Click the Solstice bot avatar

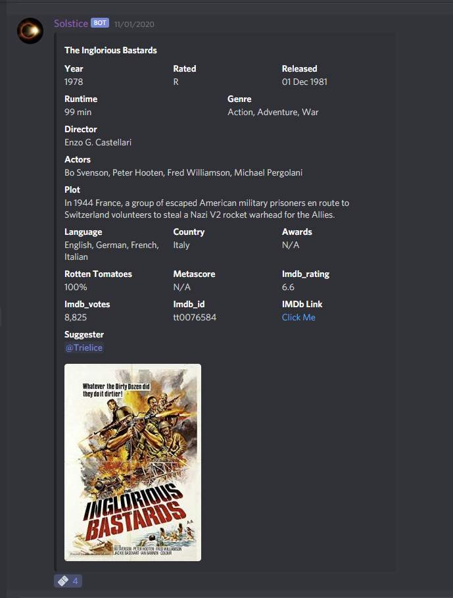(30, 31)
